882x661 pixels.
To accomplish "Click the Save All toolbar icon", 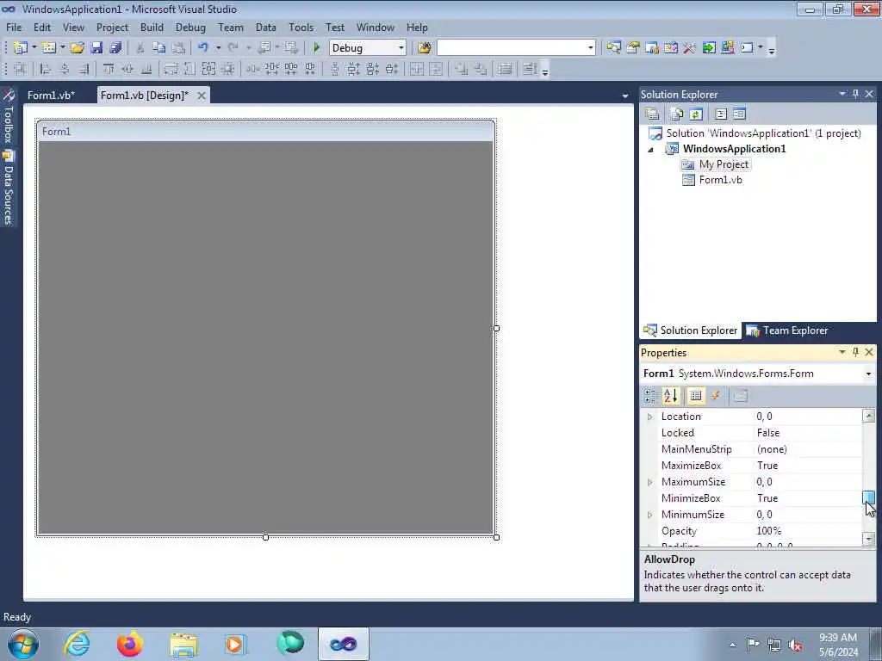I will click(116, 48).
